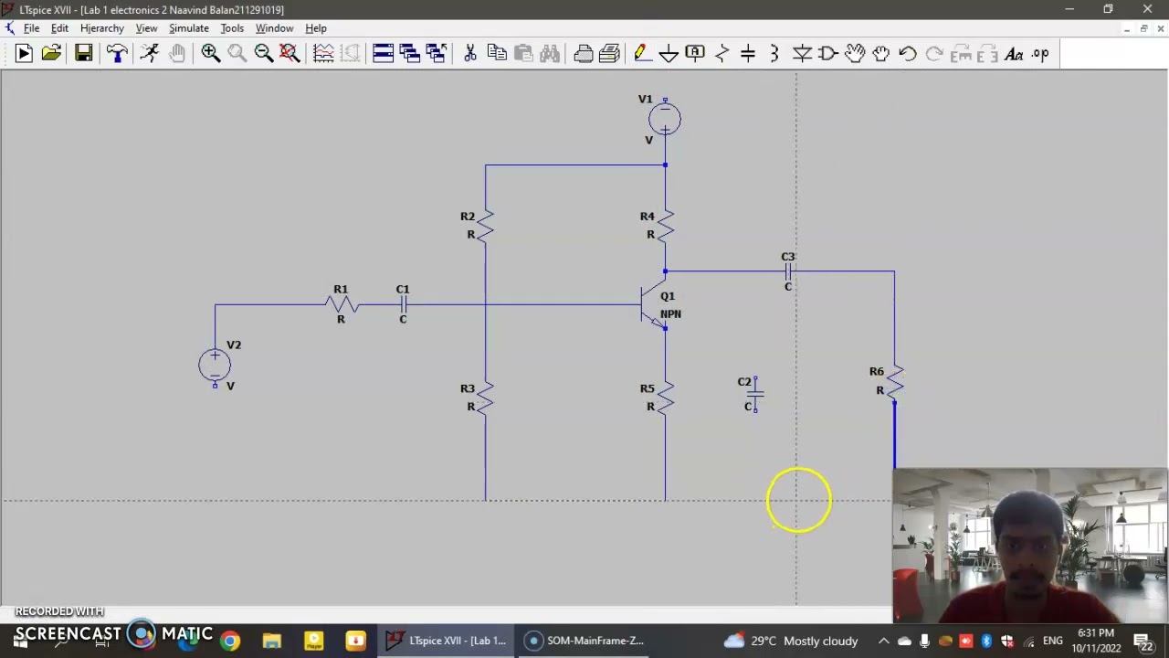Select the Inductor component tool

pos(774,54)
